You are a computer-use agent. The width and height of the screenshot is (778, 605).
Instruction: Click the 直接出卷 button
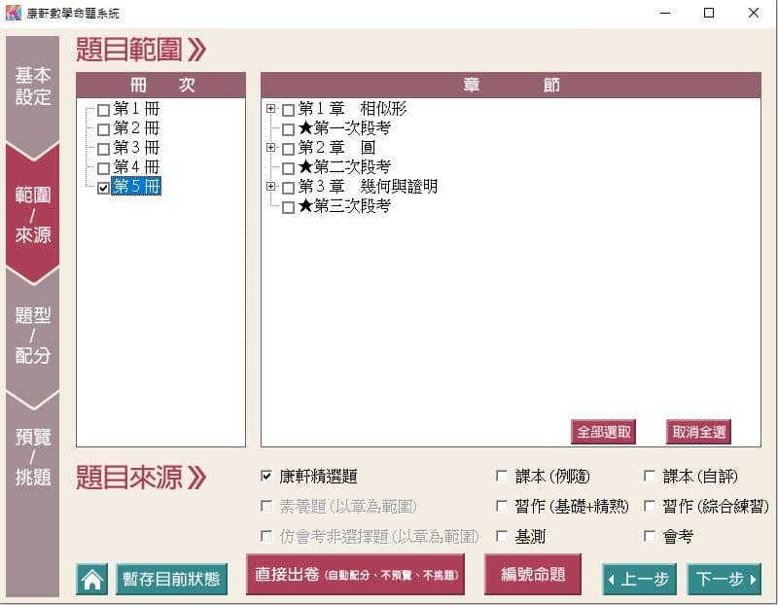tap(355, 574)
